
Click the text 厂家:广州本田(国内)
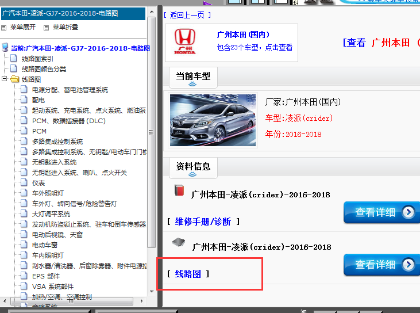(x=303, y=102)
